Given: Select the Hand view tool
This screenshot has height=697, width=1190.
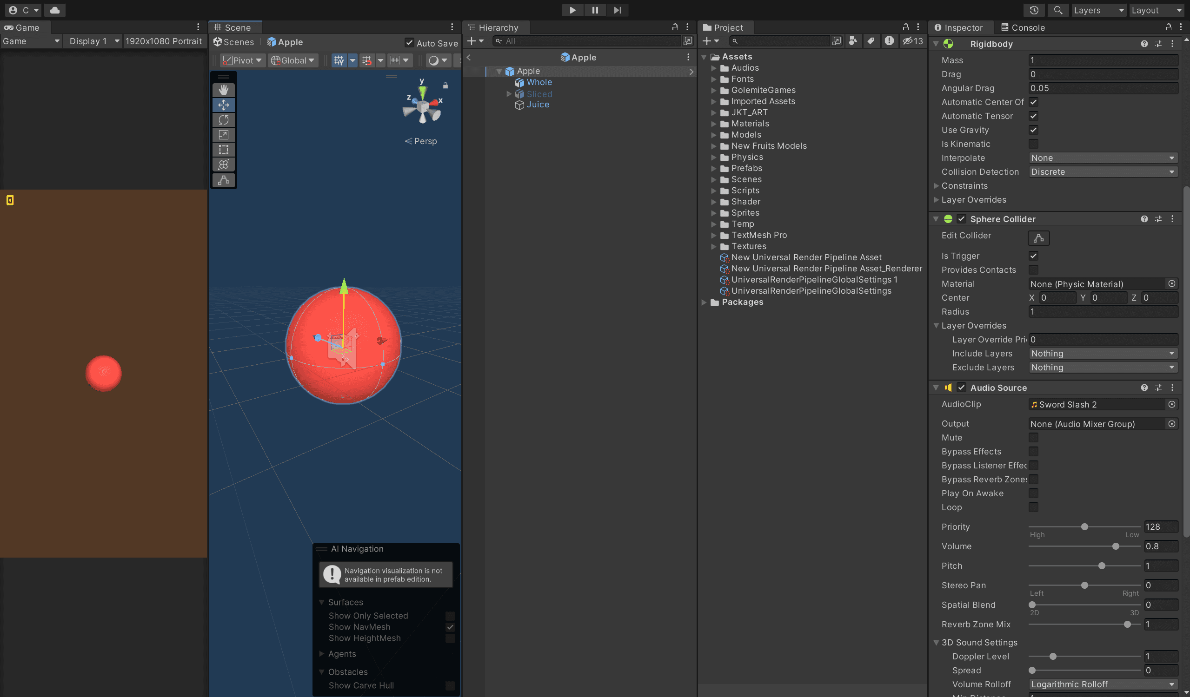Looking at the screenshot, I should (x=223, y=90).
